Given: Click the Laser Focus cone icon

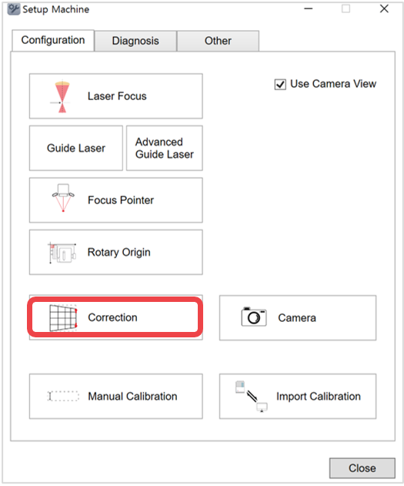Looking at the screenshot, I should pos(62,96).
